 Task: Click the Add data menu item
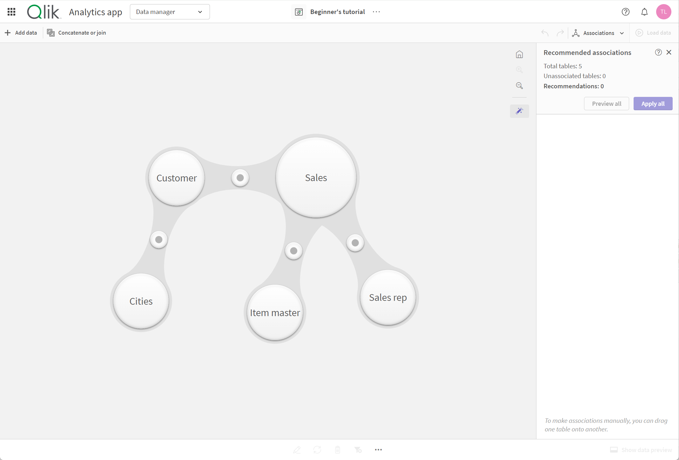click(21, 32)
